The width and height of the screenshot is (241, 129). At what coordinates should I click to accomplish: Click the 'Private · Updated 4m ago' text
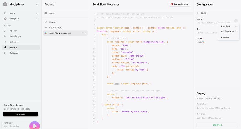209,98
